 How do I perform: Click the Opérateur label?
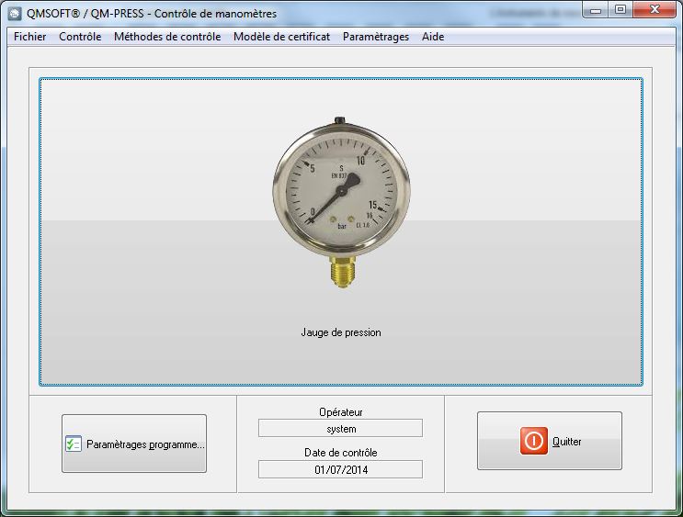pos(341,411)
